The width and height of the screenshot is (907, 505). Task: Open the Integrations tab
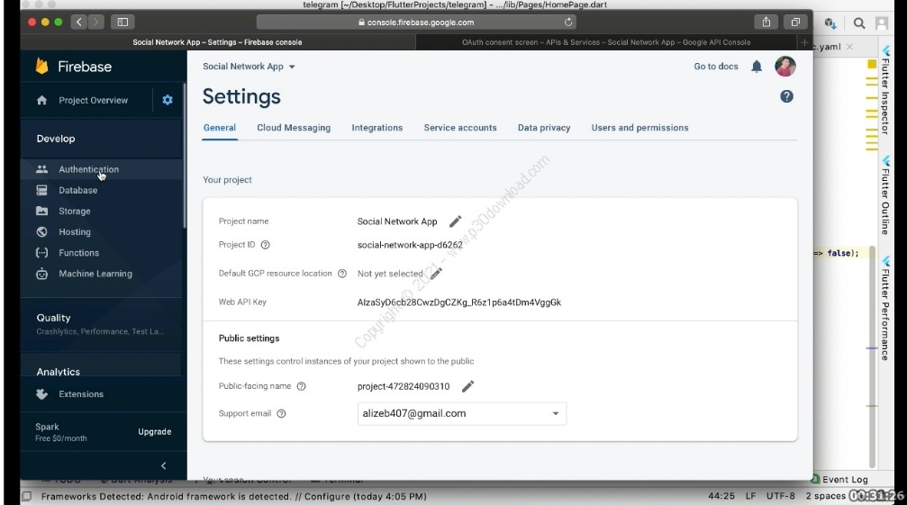377,128
